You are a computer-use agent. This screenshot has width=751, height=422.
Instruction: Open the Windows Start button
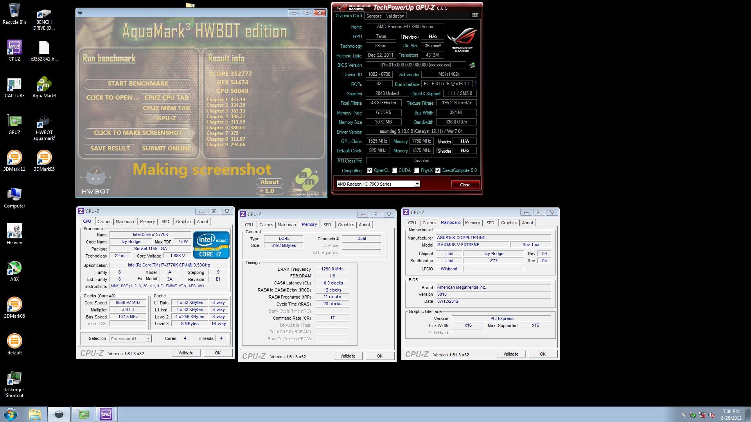click(x=11, y=414)
